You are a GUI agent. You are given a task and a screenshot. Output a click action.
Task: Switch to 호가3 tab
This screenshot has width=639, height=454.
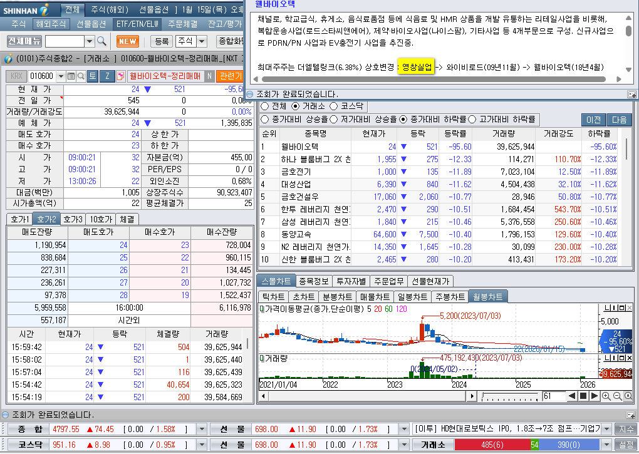[73, 219]
